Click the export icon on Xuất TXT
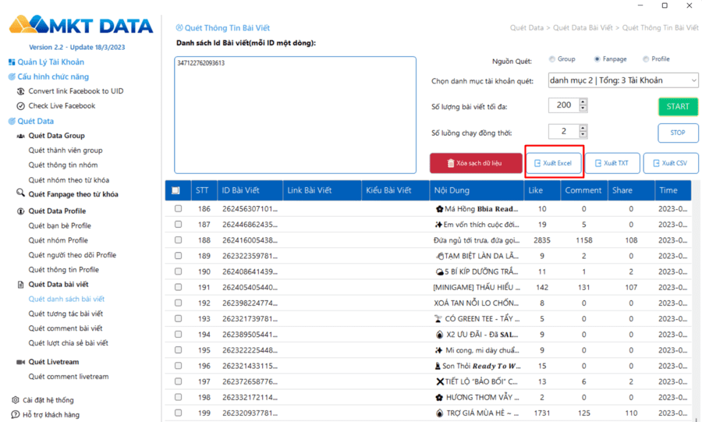This screenshot has width=702, height=422. 598,163
